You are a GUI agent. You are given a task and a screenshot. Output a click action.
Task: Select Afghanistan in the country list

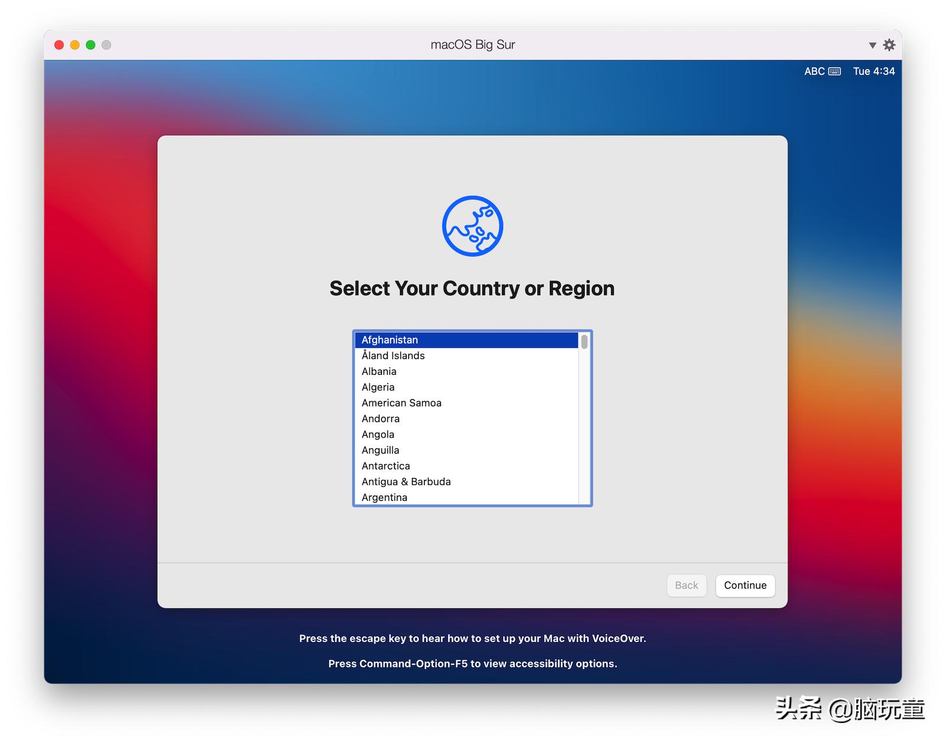[x=466, y=340]
